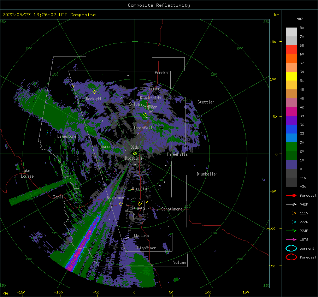This screenshot has height=297, width=318.
Task: Click the red forecast ellipse icon
Action: click(291, 257)
